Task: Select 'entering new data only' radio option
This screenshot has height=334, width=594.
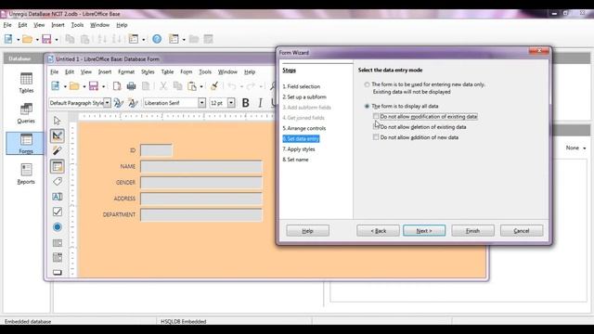Action: coord(367,84)
